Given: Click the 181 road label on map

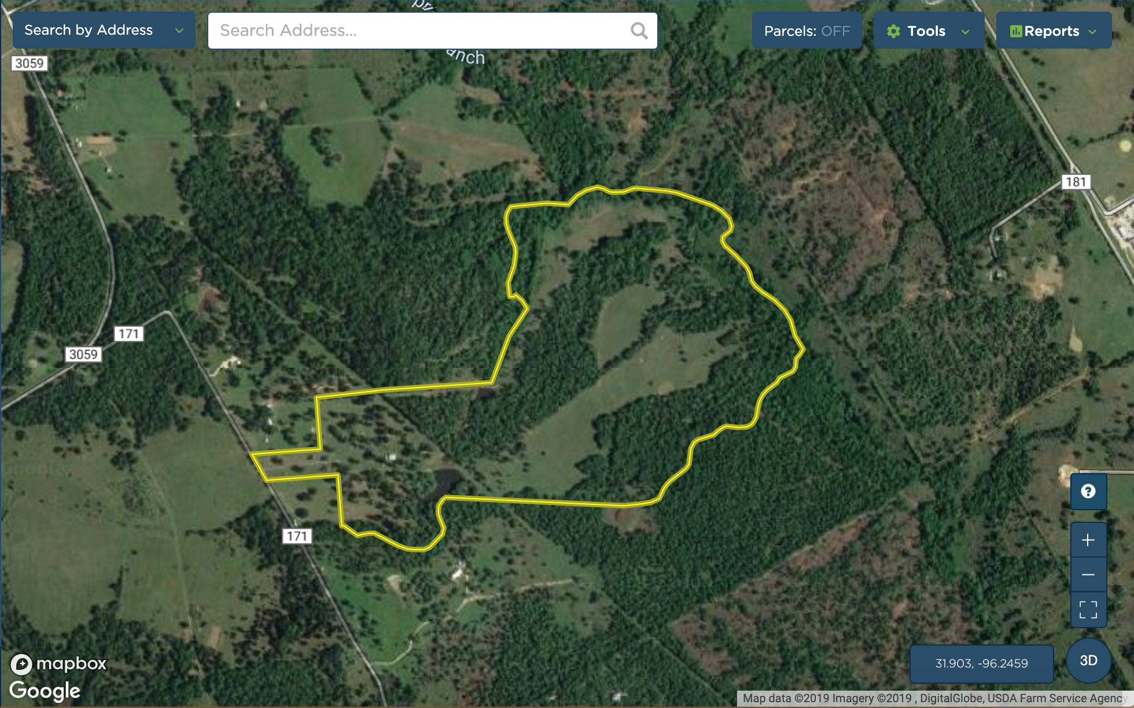Looking at the screenshot, I should pyautogui.click(x=1076, y=182).
